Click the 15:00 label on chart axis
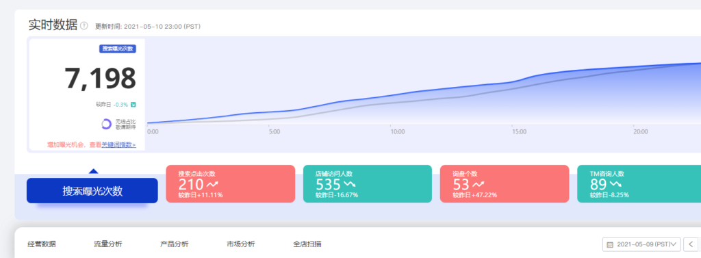Image resolution: width=701 pixels, height=258 pixels. 519,132
